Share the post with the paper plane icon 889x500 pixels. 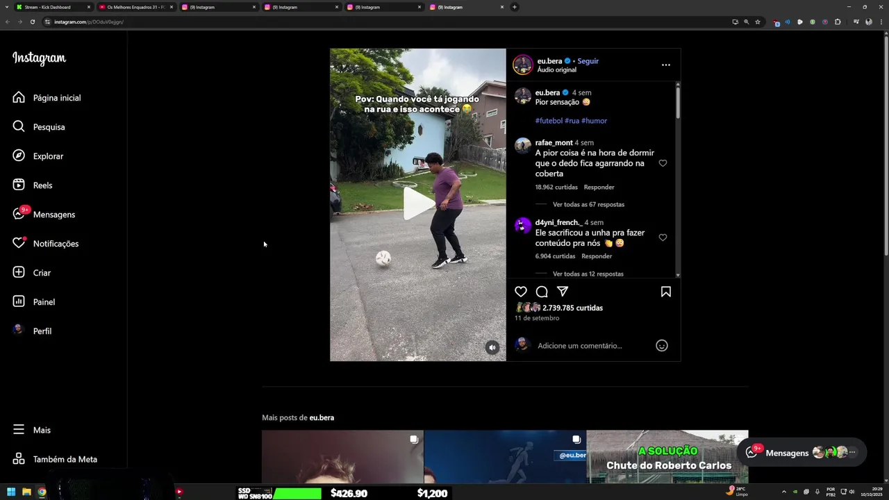[x=563, y=292]
